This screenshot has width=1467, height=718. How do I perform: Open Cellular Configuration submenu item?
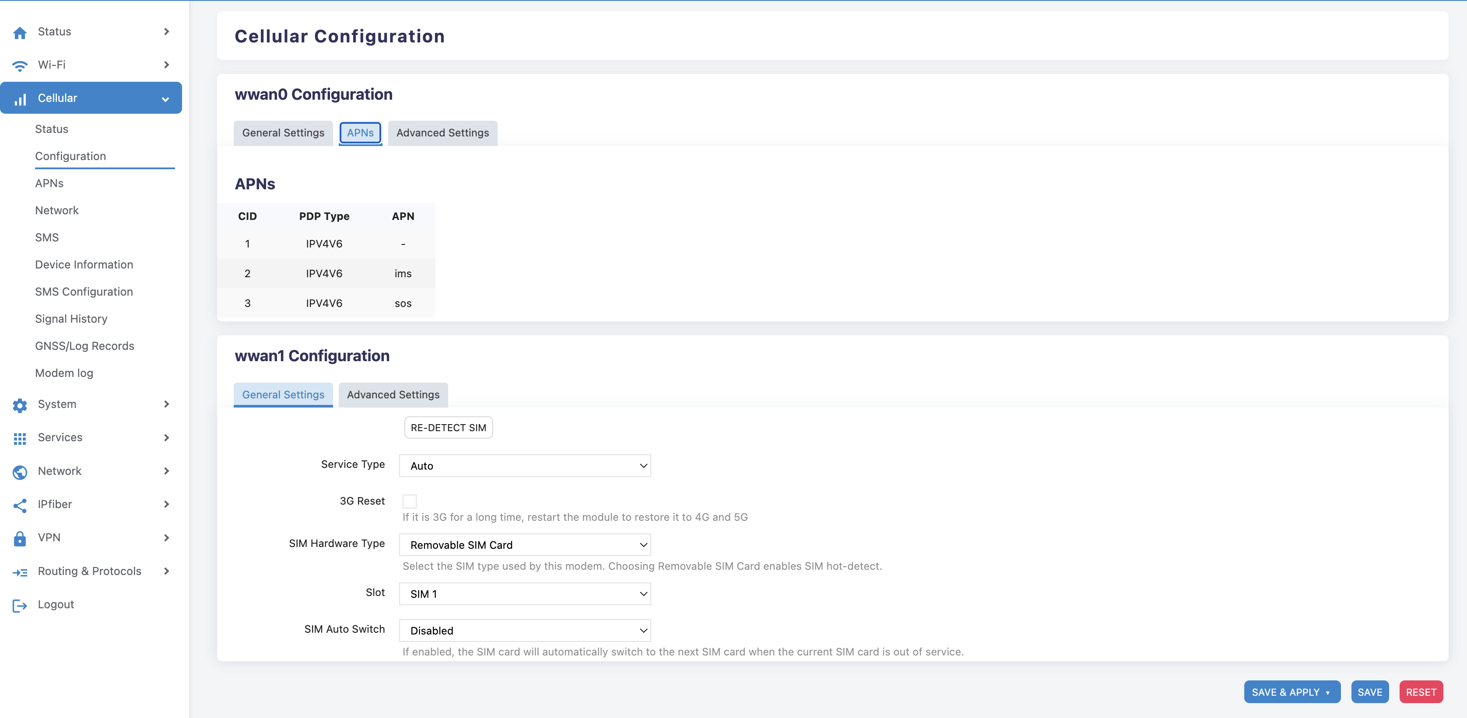click(x=70, y=156)
